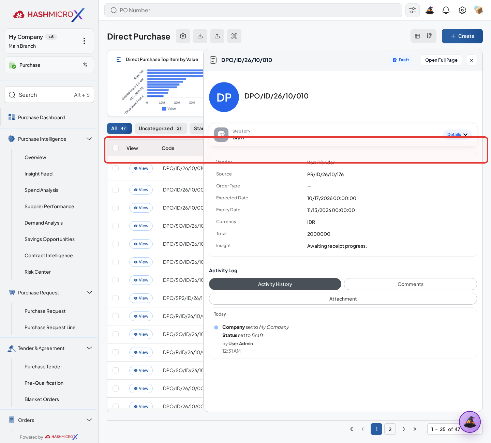Click the Purchase module switch arrows
Viewport: 491px width, 443px height.
(85, 65)
